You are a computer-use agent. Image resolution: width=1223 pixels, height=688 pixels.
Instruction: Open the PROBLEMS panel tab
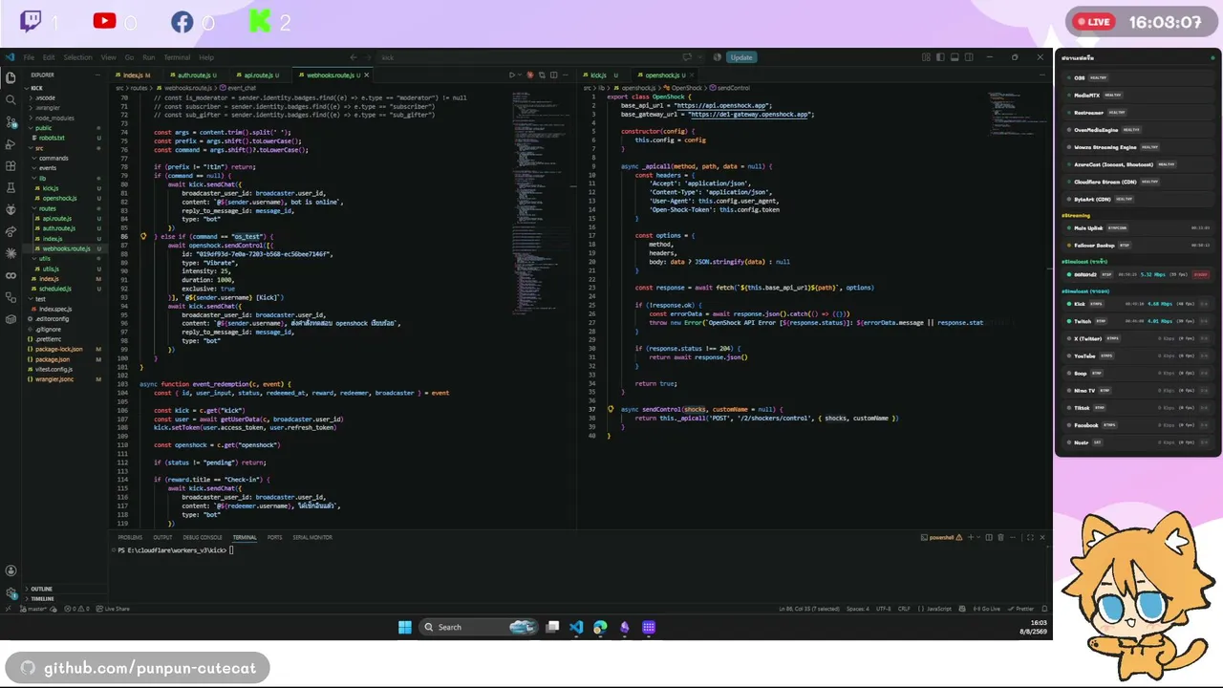point(130,537)
